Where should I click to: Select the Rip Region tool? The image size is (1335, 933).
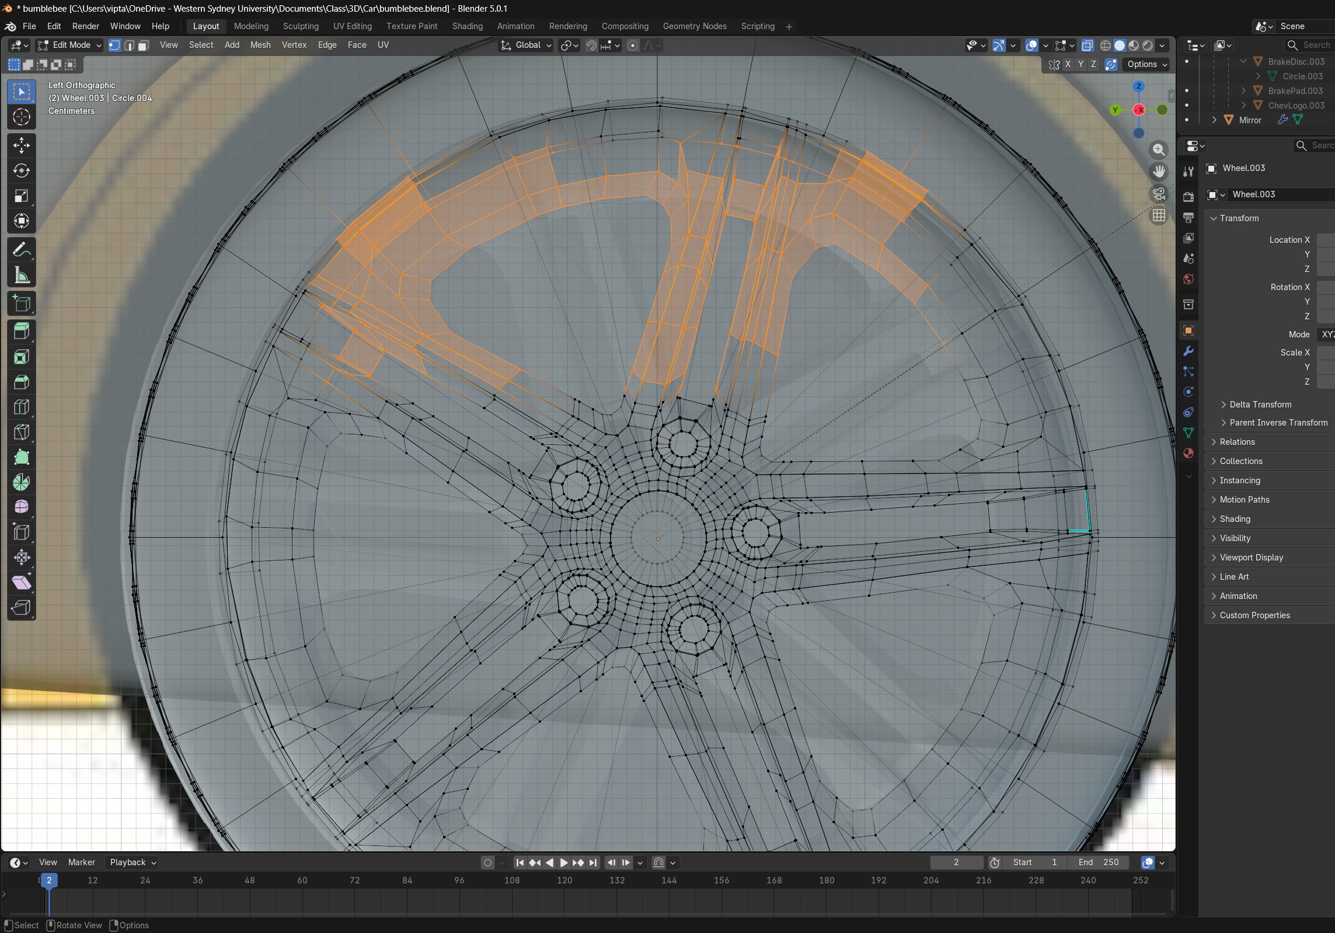click(x=22, y=608)
